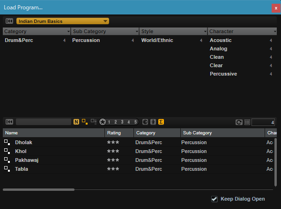Click the reset filter icon beside Indian Drum Basics

(9, 21)
